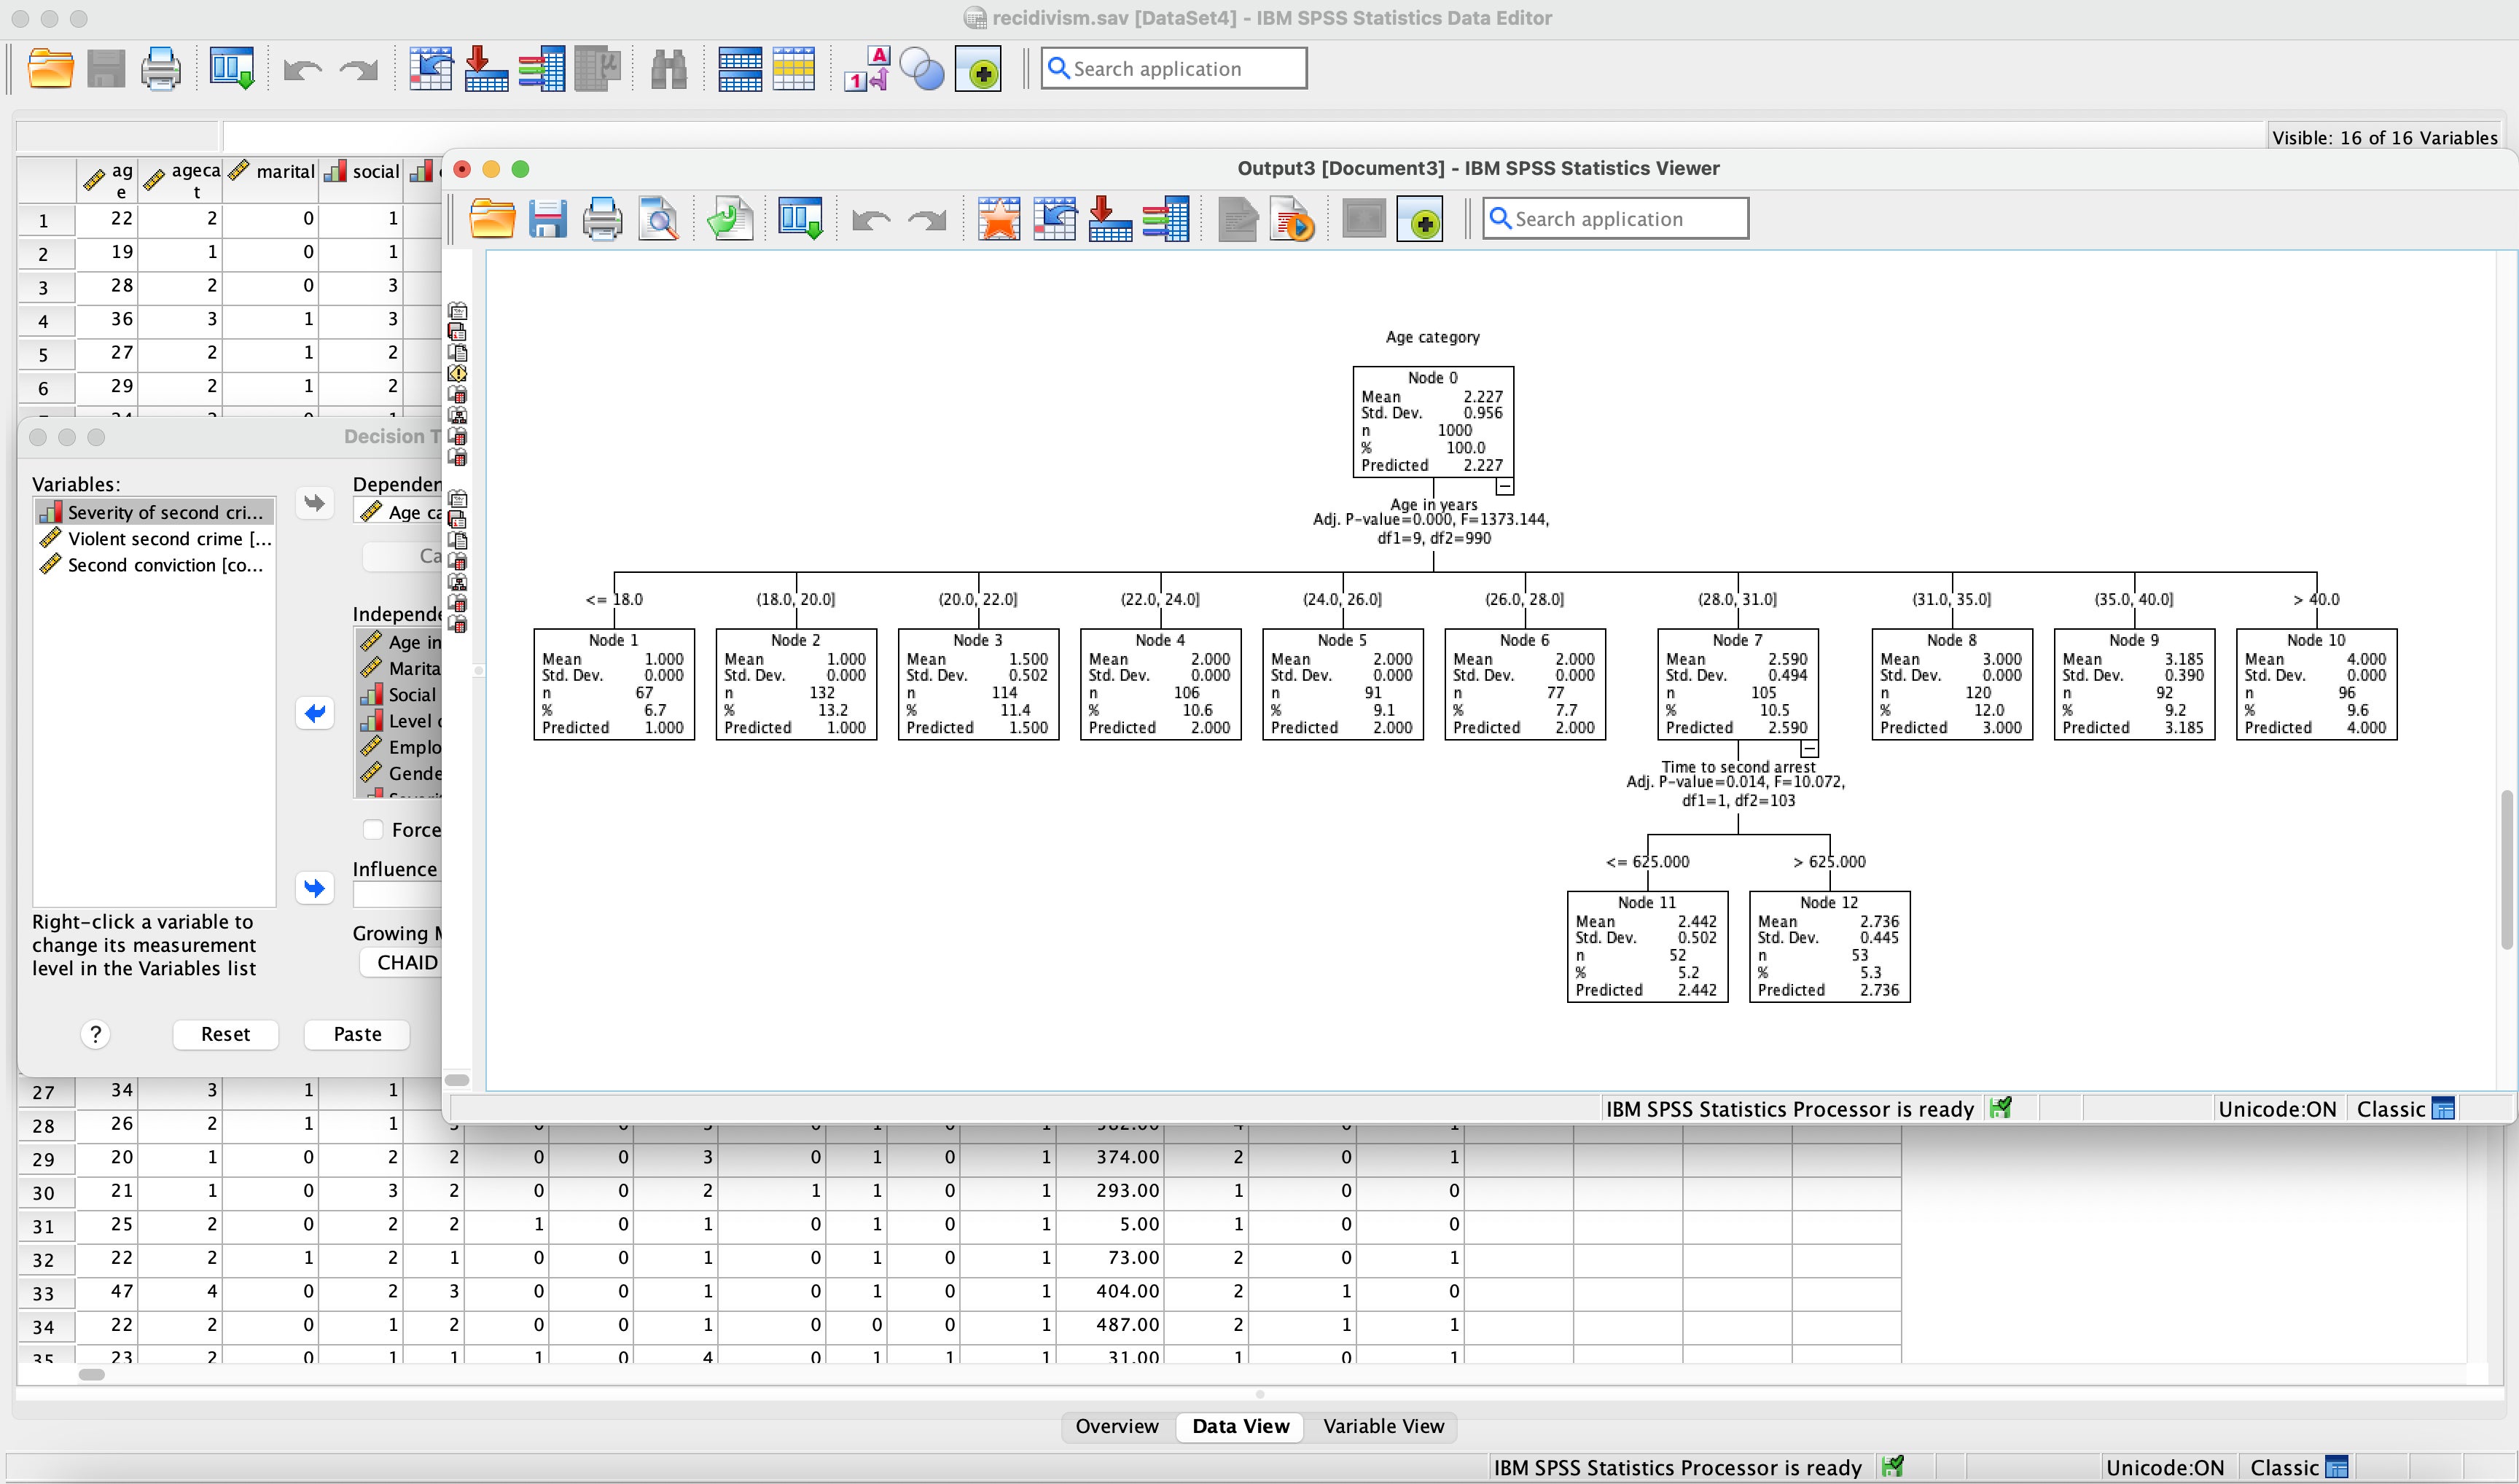The width and height of the screenshot is (2519, 1484).
Task: Click Export output icon in Viewer toolbar
Action: click(x=730, y=219)
